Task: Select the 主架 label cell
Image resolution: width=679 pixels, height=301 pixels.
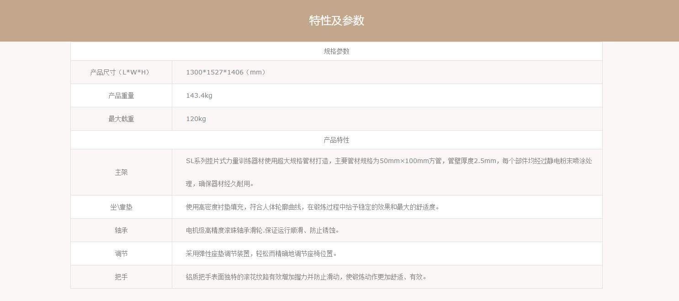Action: click(x=121, y=173)
